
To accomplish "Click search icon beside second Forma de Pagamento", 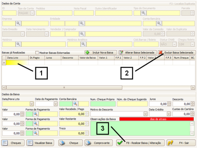I will point(35,124).
